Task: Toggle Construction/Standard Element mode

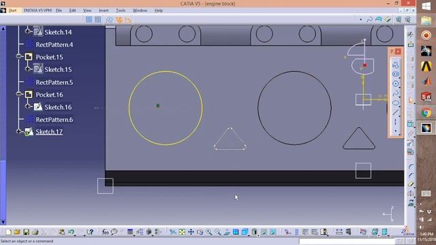Action: pyautogui.click(x=109, y=20)
